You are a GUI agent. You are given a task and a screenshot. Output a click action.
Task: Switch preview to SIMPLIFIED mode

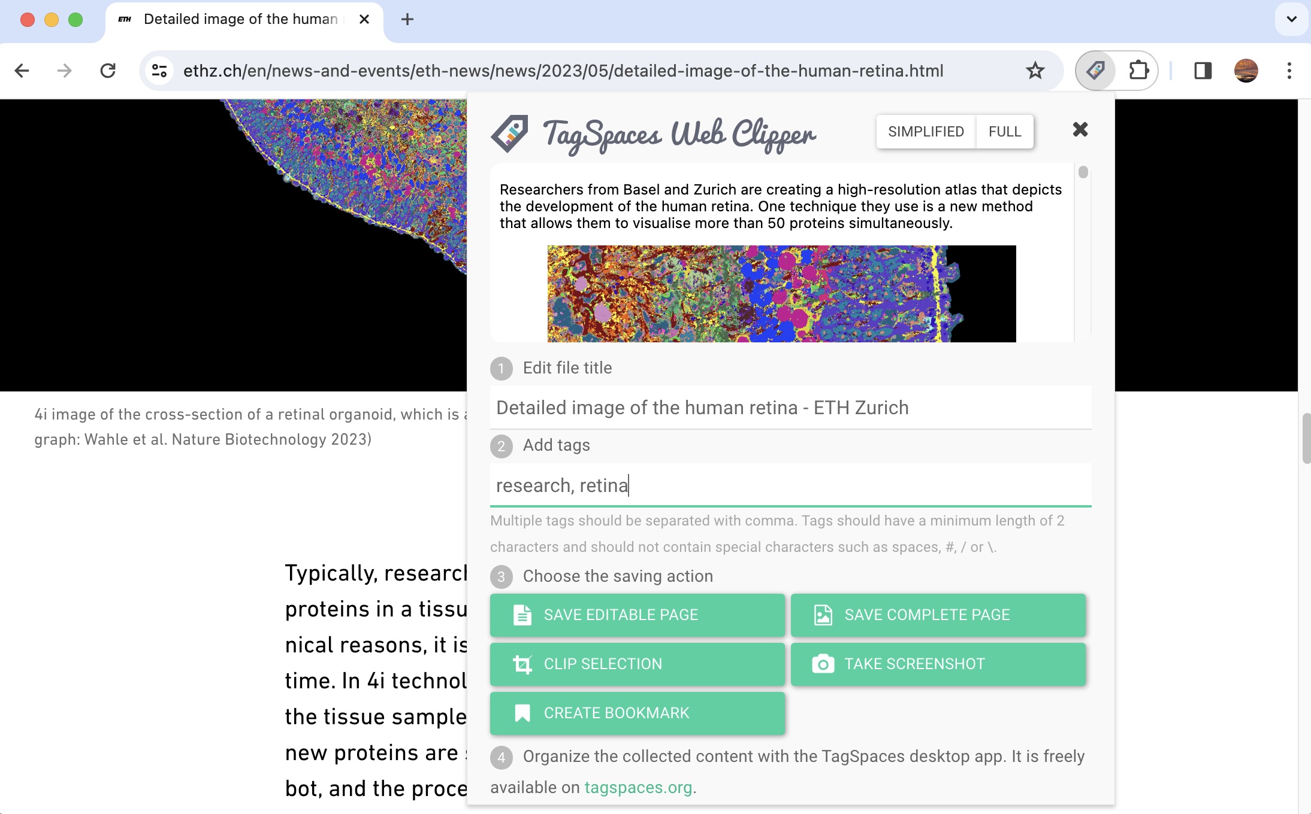click(926, 132)
